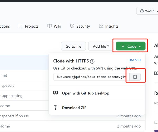
Task: Click the Wiki book icon
Action: tap(50, 26)
